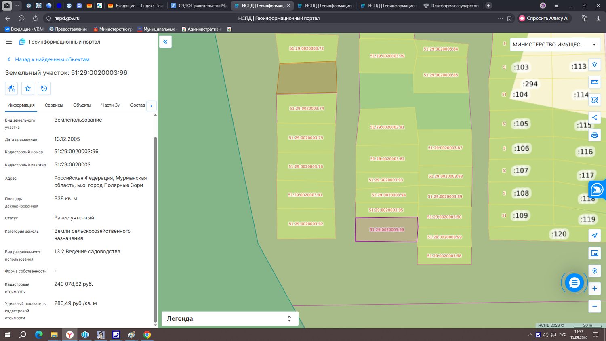
Task: Open the blue feedback side widget
Action: tap(597, 189)
